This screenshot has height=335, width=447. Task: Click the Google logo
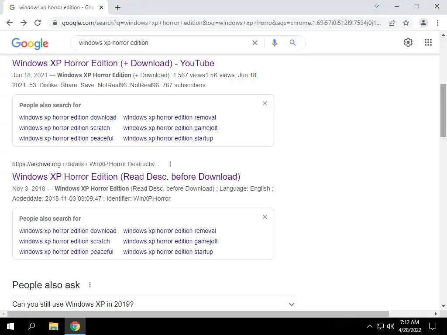click(x=30, y=43)
